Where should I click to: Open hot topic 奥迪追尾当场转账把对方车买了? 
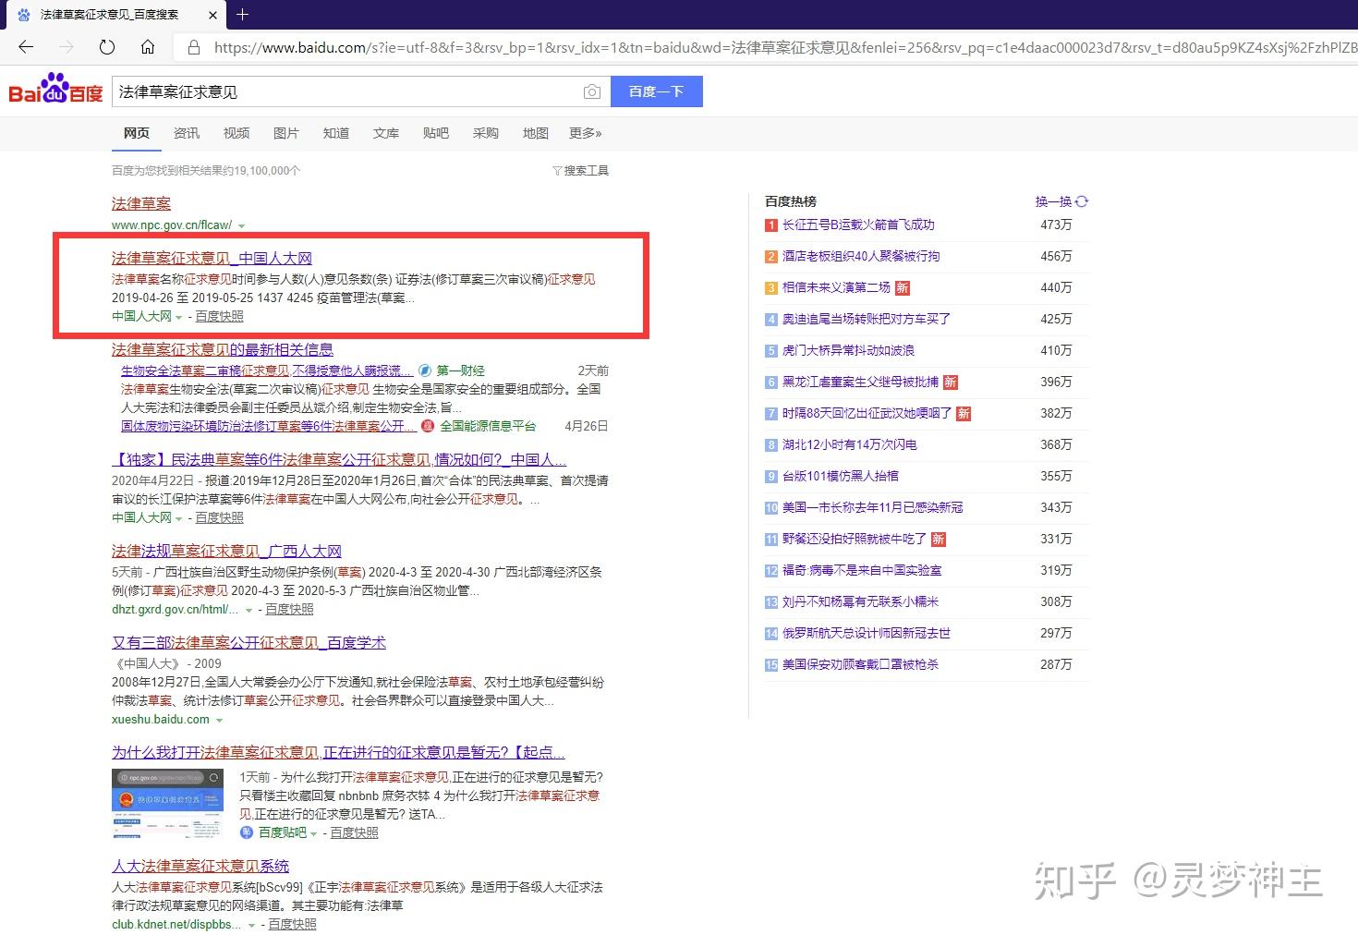tap(867, 319)
